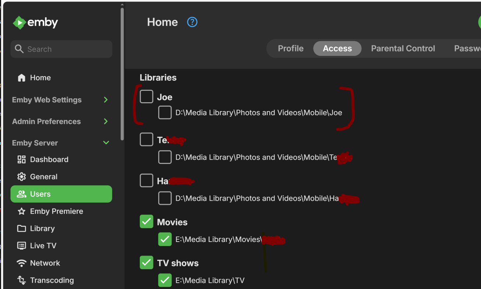The image size is (481, 289).
Task: Switch to the Parental Control tab
Action: coord(403,49)
